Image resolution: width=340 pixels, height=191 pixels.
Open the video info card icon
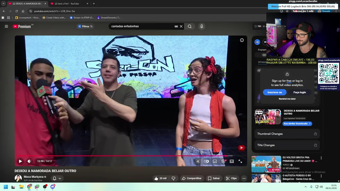point(242,40)
